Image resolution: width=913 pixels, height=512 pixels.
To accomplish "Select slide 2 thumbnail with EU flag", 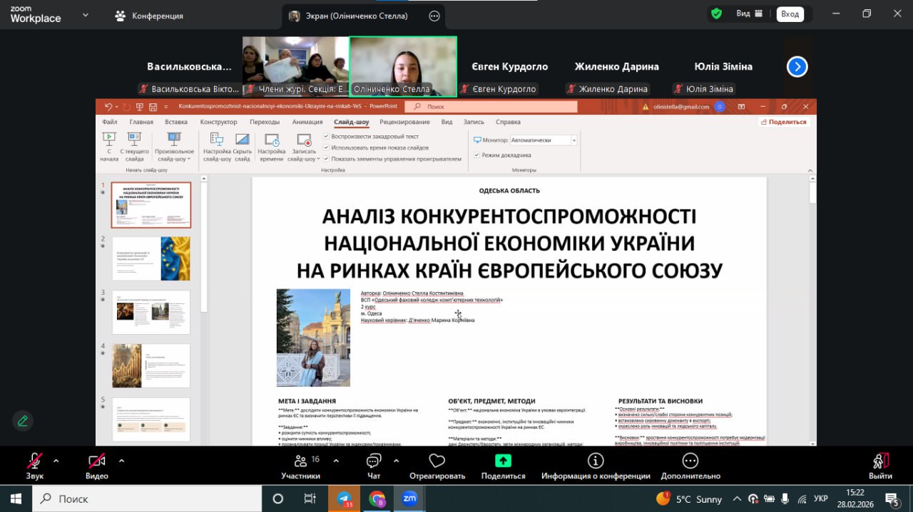I will point(151,258).
